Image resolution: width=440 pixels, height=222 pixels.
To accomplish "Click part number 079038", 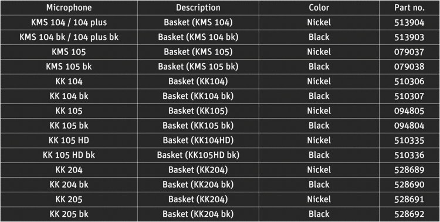I will click(x=409, y=67).
